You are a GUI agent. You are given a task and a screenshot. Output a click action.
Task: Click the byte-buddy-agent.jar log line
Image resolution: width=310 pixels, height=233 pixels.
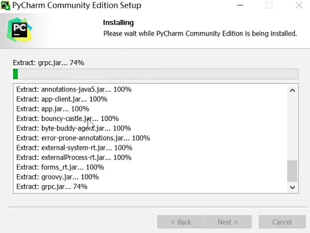tap(74, 129)
